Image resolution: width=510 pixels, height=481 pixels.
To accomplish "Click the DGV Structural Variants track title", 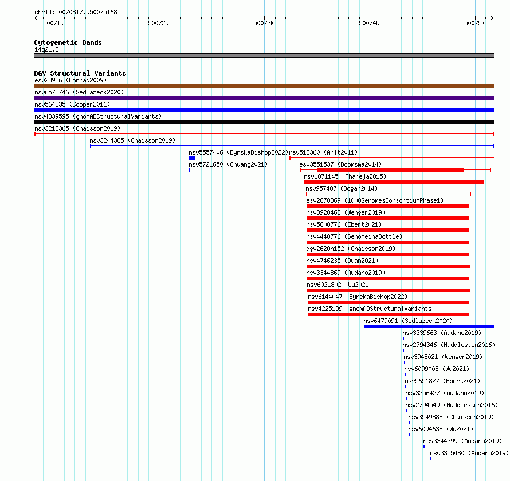I will 80,73.
